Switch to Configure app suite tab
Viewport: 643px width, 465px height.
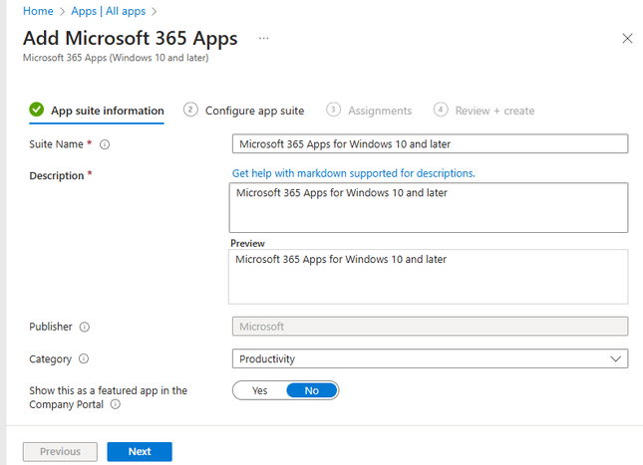tap(254, 111)
